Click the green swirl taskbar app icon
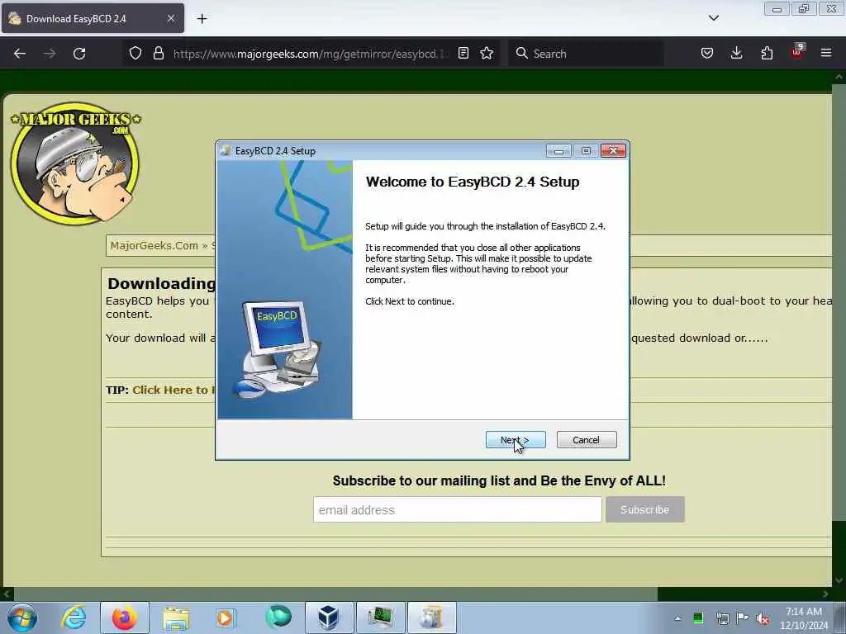 tap(278, 617)
